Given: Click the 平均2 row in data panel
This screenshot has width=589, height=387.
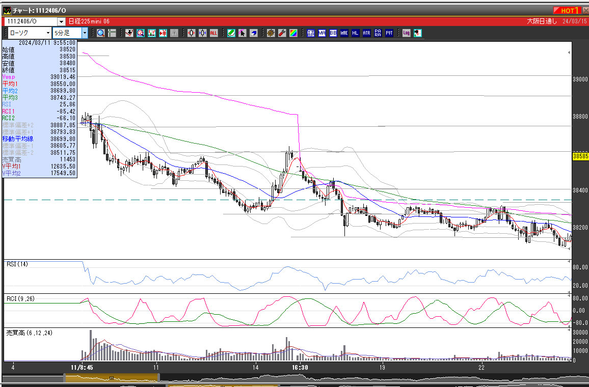Looking at the screenshot, I should coord(39,91).
